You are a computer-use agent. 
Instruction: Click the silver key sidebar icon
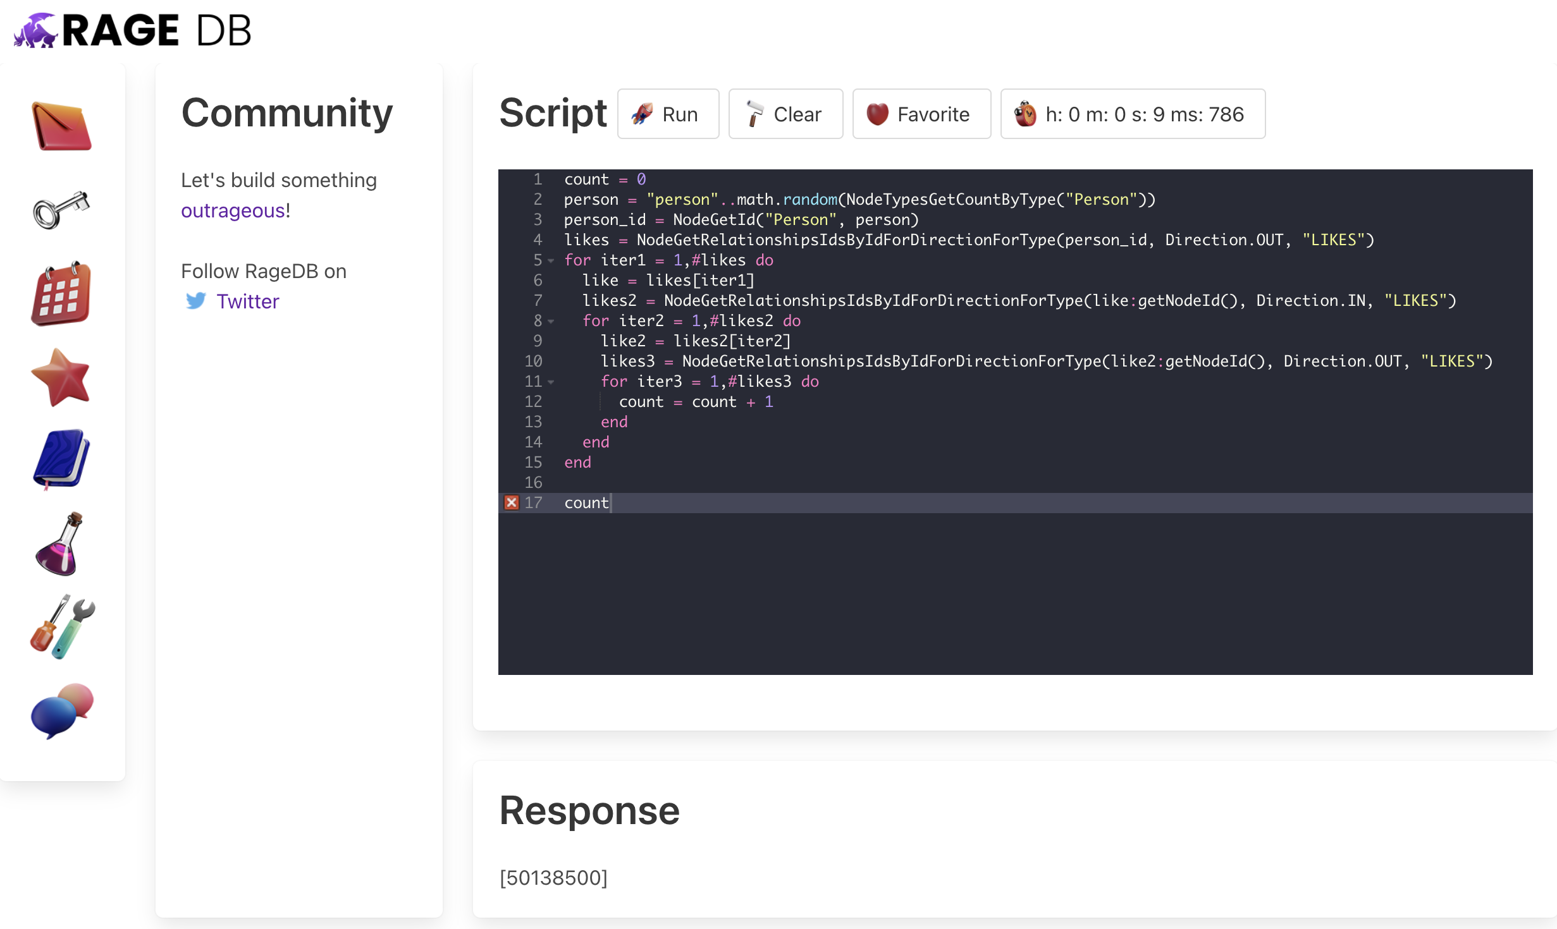coord(61,210)
